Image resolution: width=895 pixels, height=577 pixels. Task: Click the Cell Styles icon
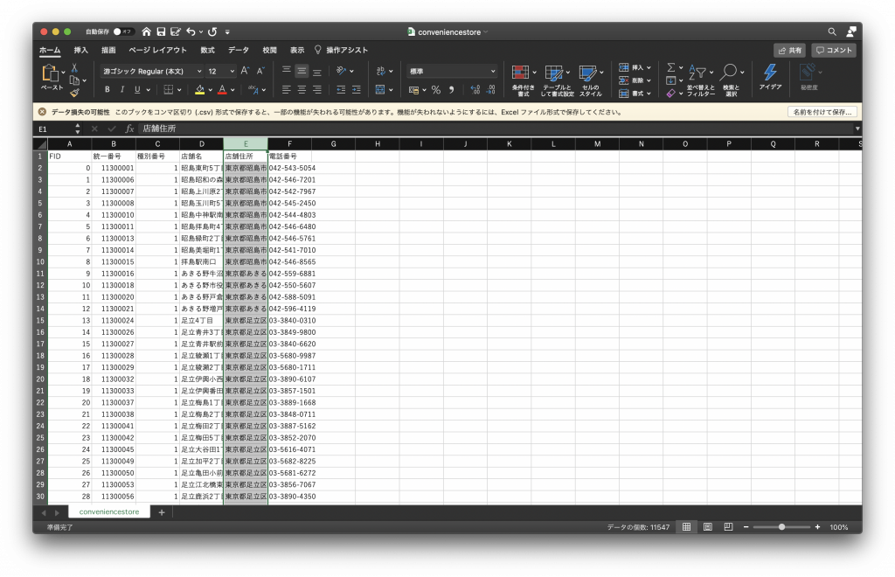[x=587, y=73]
